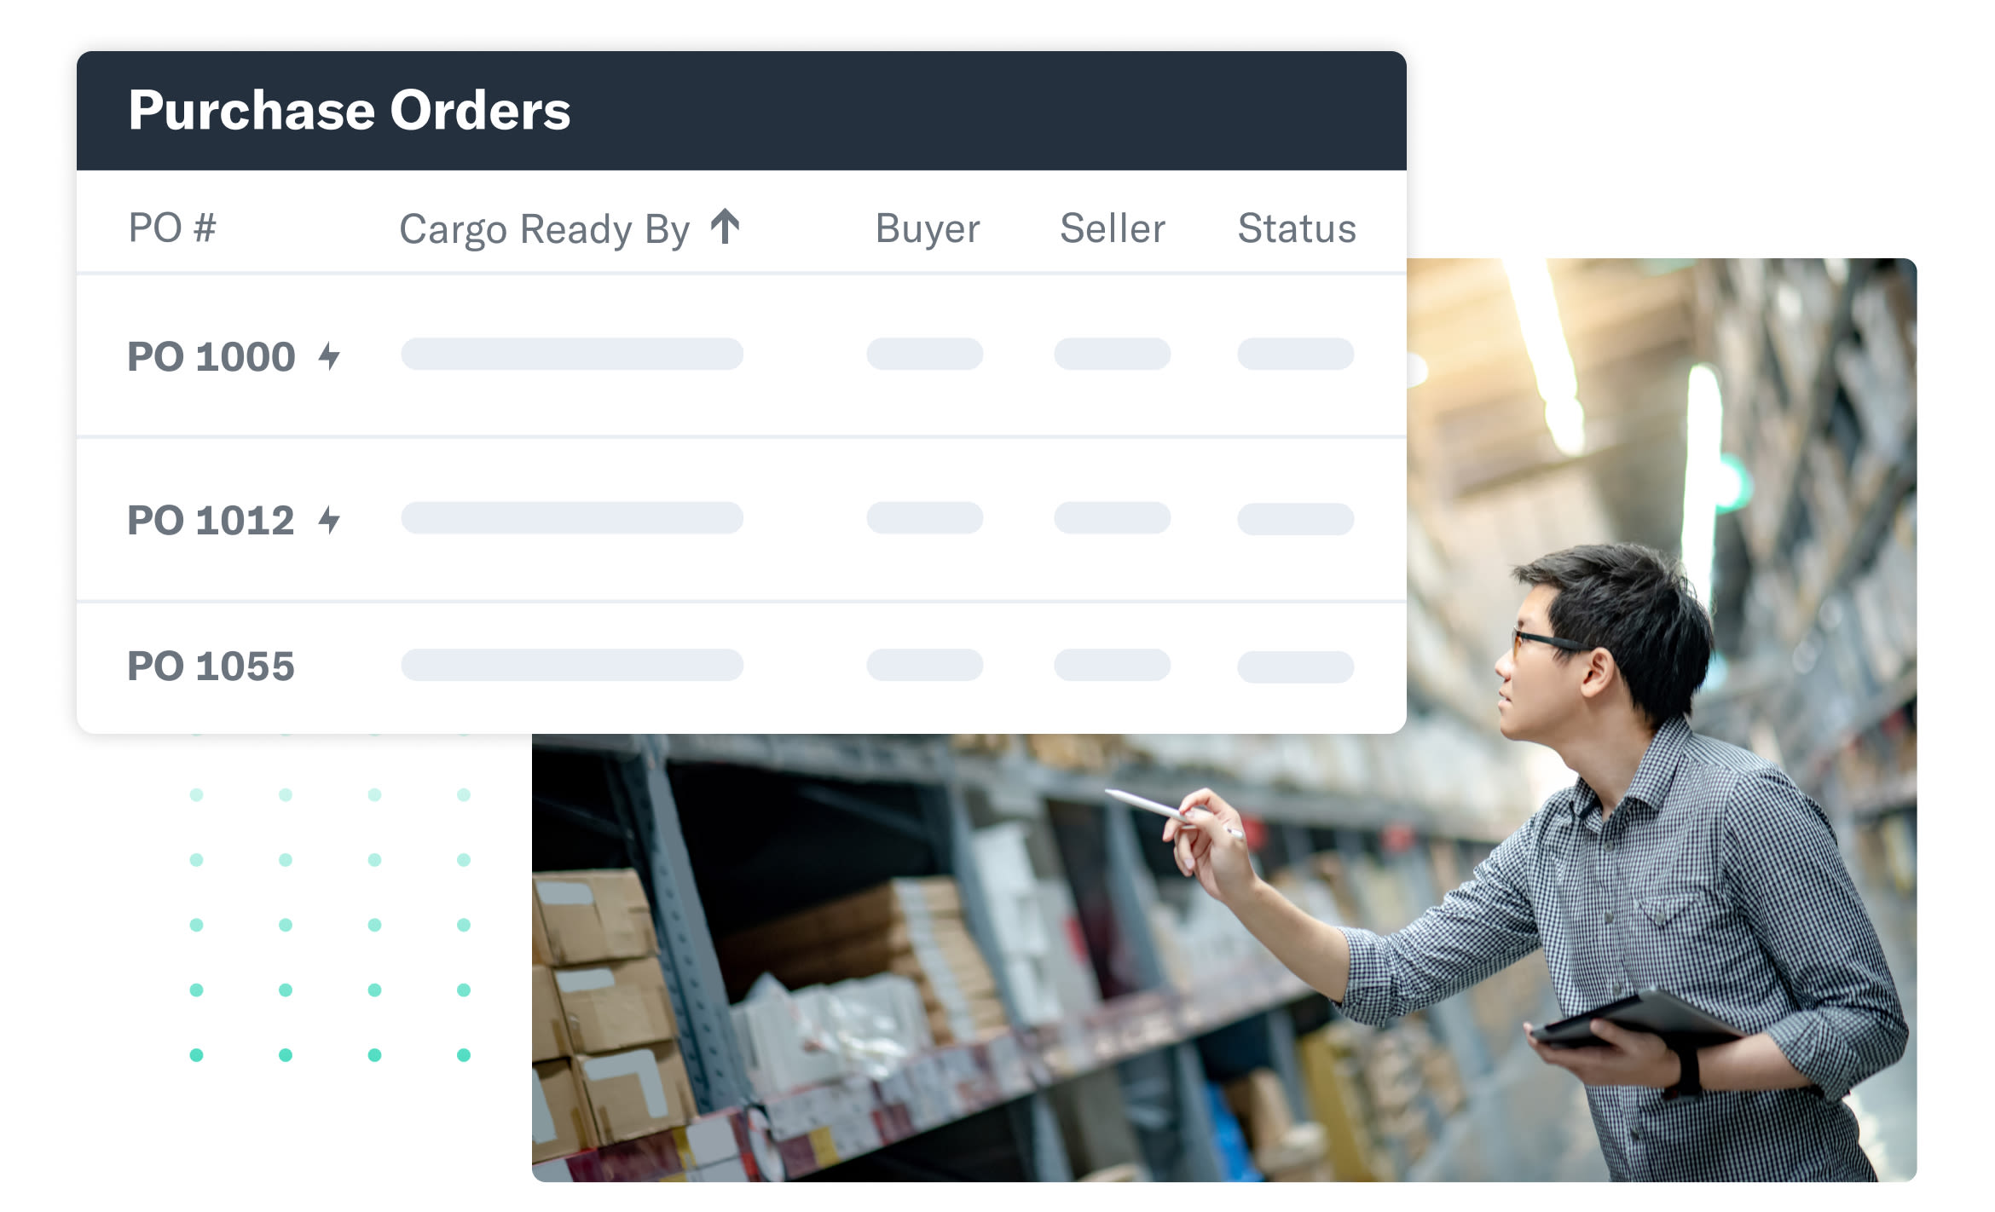The width and height of the screenshot is (1995, 1212).
Task: Click the Status pill in PO 1055 row
Action: 1296,667
